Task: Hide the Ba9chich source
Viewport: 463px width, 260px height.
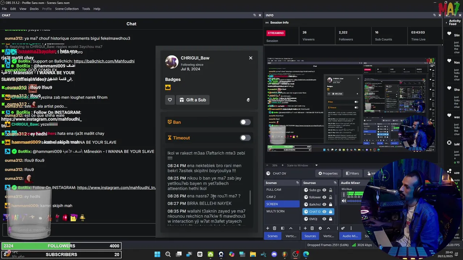Action: pos(324,204)
